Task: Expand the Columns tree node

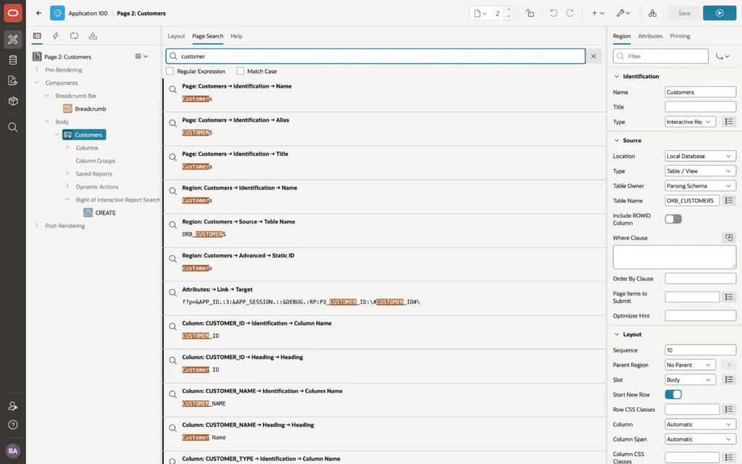Action: click(67, 148)
